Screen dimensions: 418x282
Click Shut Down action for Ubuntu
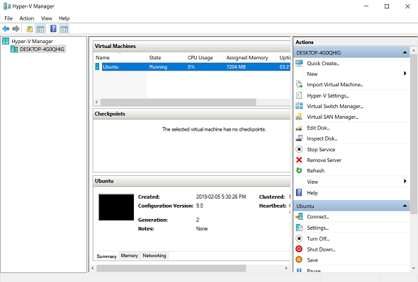321,249
